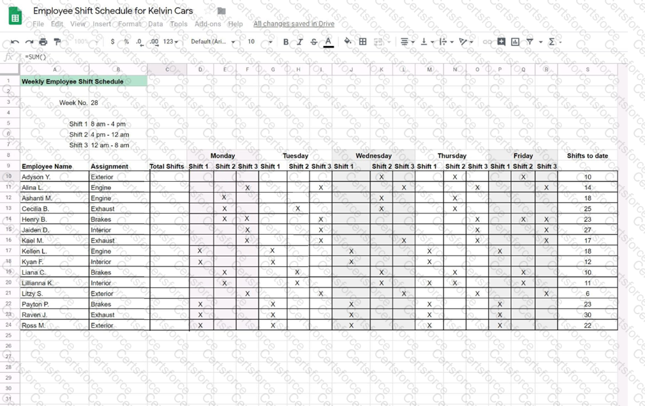Screen dimensions: 645x406
Task: Open the fill color bucket tool
Action: (x=348, y=42)
